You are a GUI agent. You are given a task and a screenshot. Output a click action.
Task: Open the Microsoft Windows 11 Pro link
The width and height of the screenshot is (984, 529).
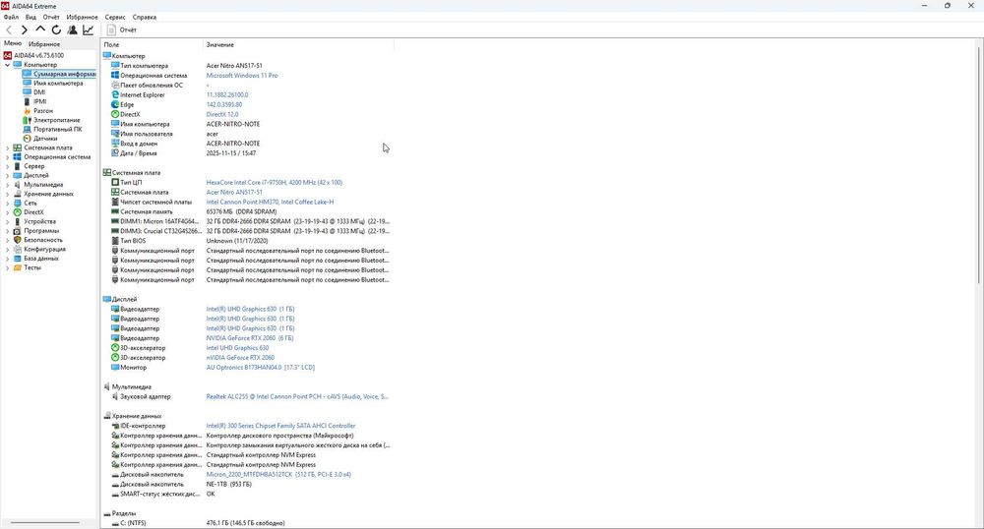242,75
